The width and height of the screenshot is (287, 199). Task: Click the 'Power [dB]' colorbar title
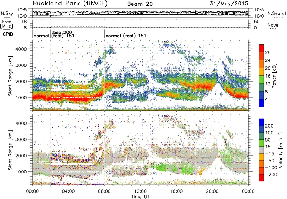(274, 76)
